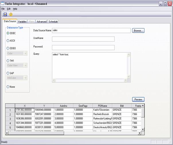Choose the SAP datasource radio button

click(x=8, y=73)
